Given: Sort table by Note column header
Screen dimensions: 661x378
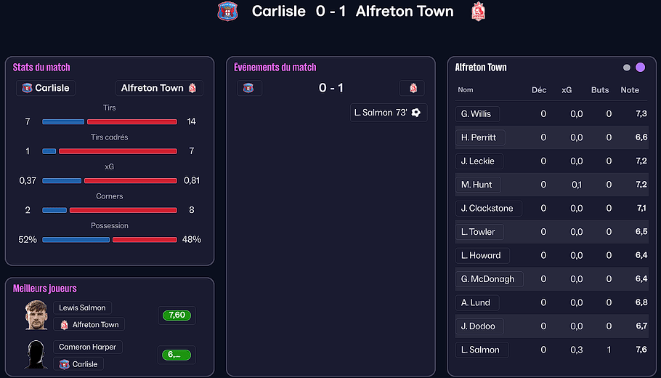Looking at the screenshot, I should pyautogui.click(x=630, y=90).
